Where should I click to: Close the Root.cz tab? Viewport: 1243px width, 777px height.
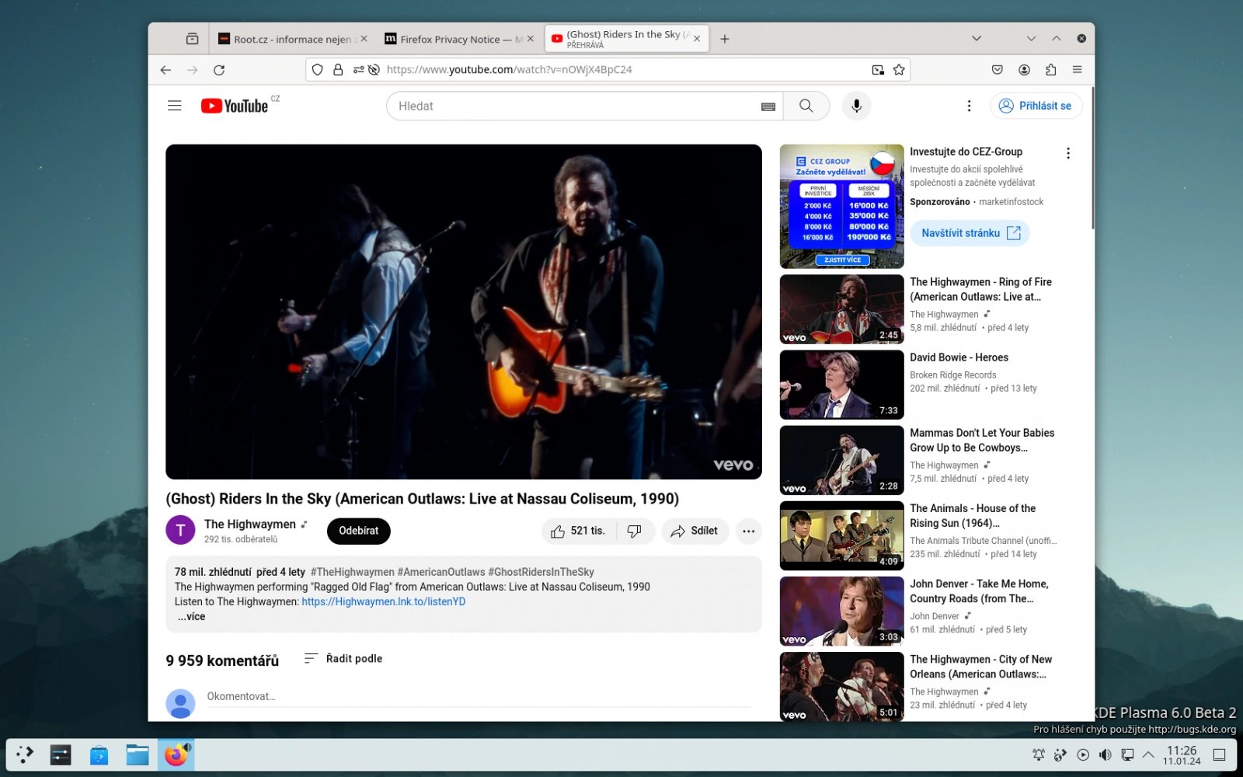pyautogui.click(x=364, y=39)
